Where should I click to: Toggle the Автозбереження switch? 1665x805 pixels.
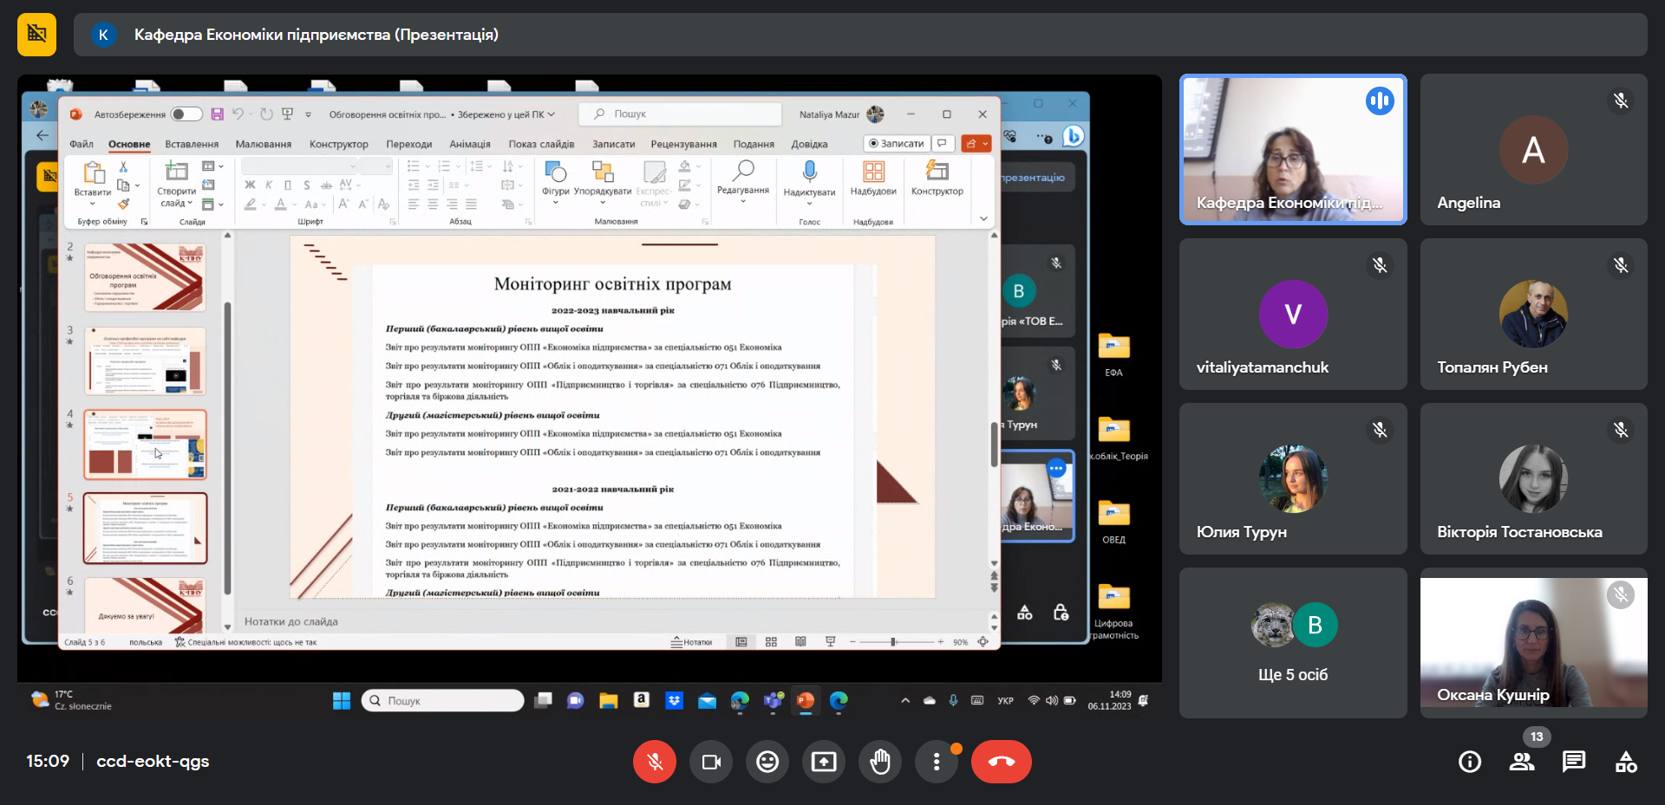tap(186, 114)
